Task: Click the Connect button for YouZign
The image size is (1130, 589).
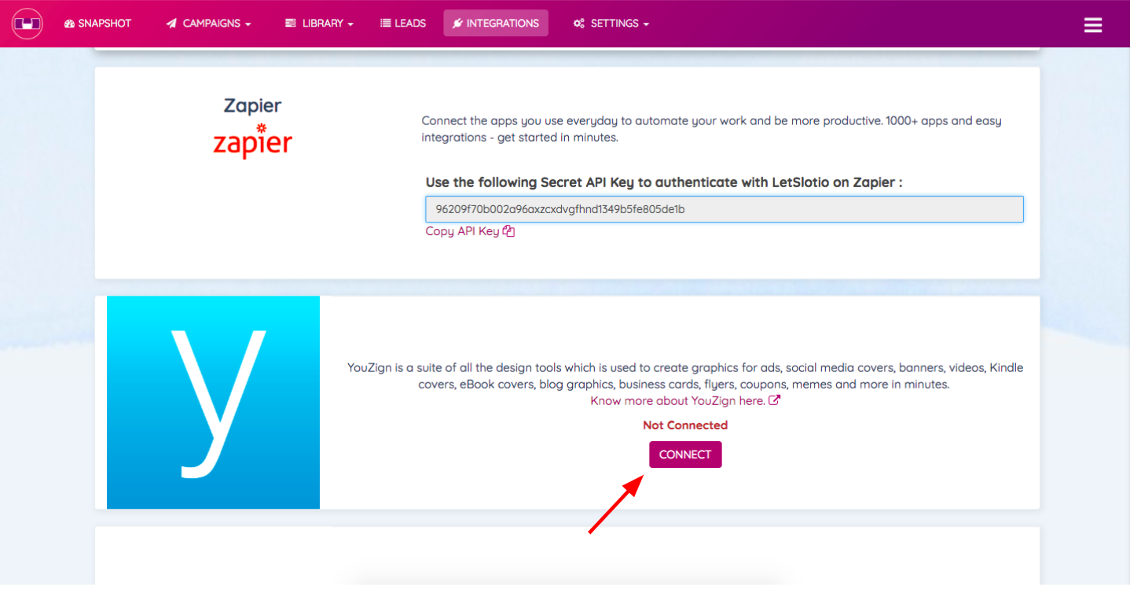Action: (x=685, y=455)
